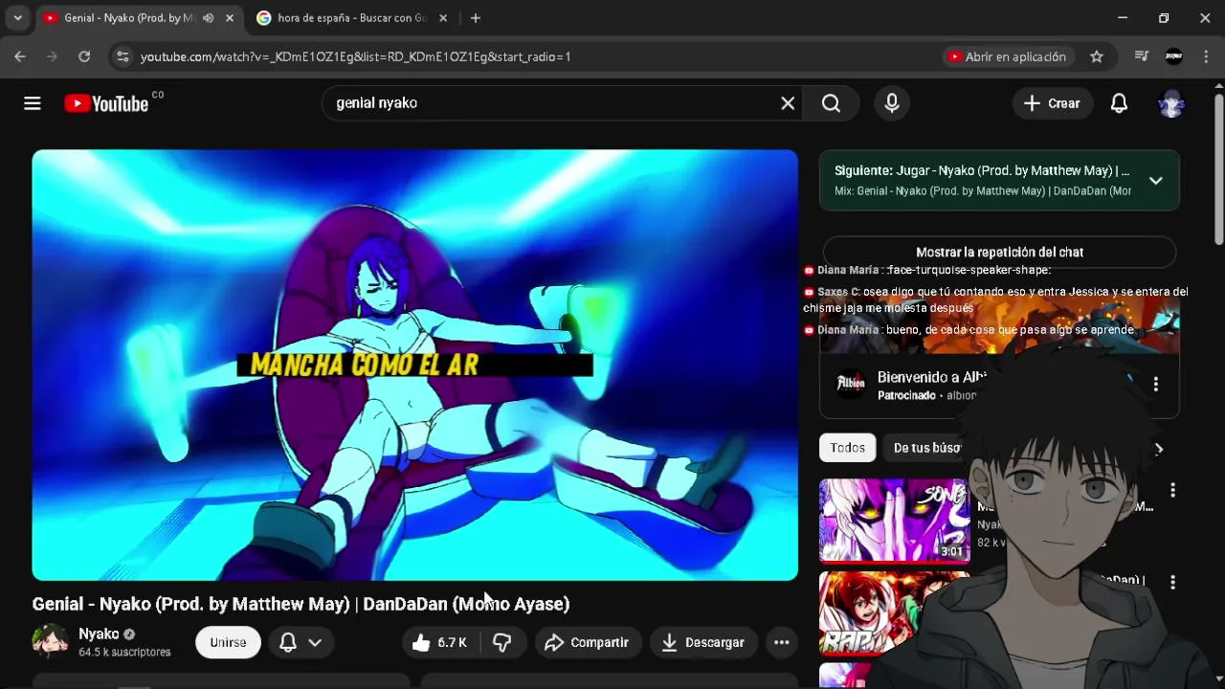
Task: Click the Unirse membership button
Action: pyautogui.click(x=228, y=642)
